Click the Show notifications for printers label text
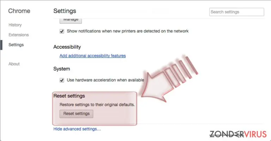This screenshot has width=271, height=141. point(128,31)
